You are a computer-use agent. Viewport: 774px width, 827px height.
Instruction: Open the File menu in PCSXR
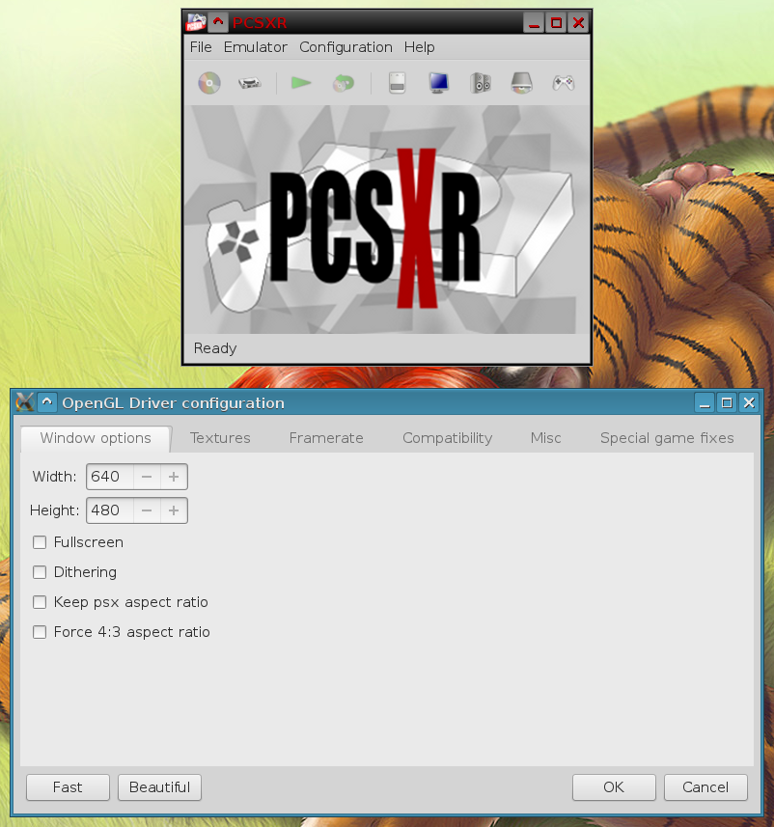pos(201,47)
